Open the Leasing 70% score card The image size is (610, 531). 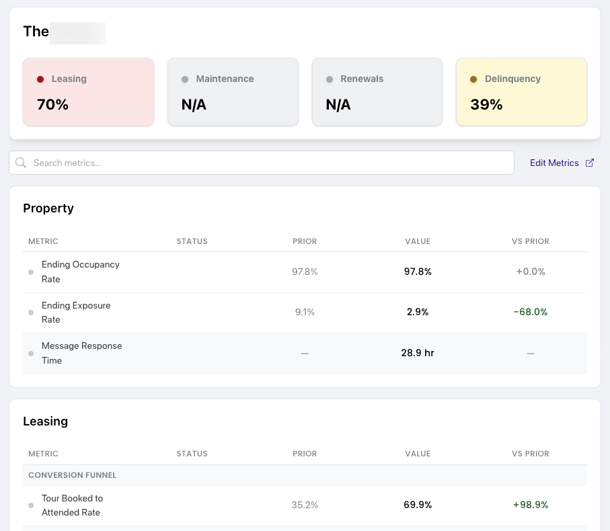pos(88,91)
